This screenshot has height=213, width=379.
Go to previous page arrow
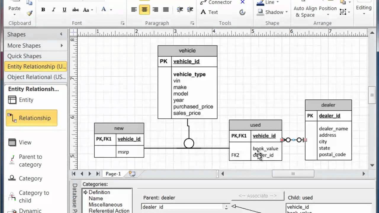pyautogui.click(x=82, y=174)
